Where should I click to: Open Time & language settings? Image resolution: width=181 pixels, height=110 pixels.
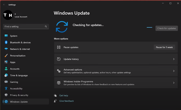point(26,75)
